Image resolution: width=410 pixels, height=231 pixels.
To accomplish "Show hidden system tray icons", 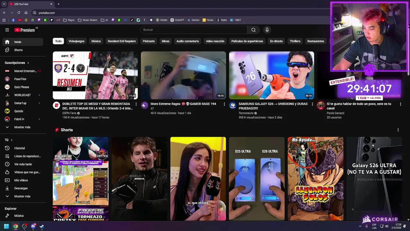I will tap(360, 226).
